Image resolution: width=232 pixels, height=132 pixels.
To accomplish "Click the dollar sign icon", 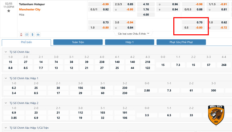I will 32,34.
